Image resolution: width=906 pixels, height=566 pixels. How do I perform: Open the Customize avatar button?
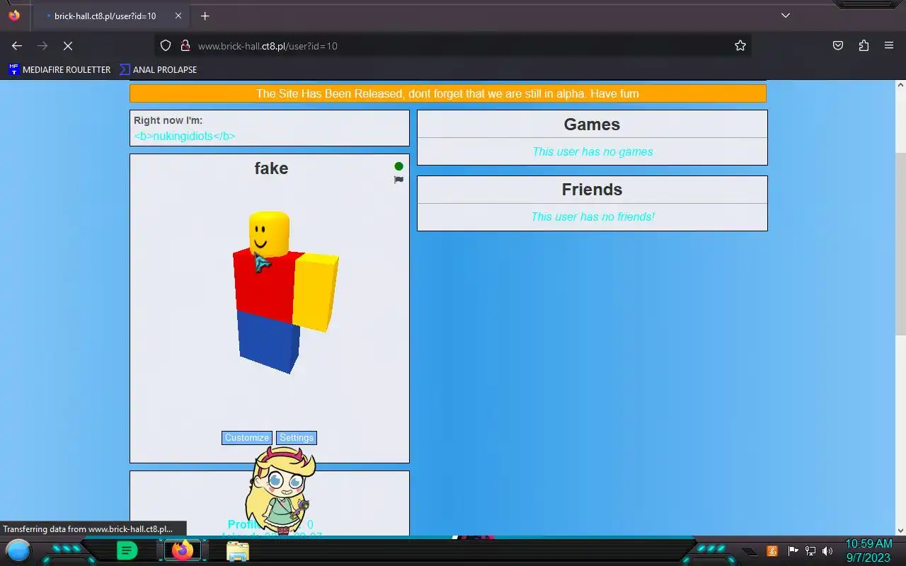click(246, 438)
